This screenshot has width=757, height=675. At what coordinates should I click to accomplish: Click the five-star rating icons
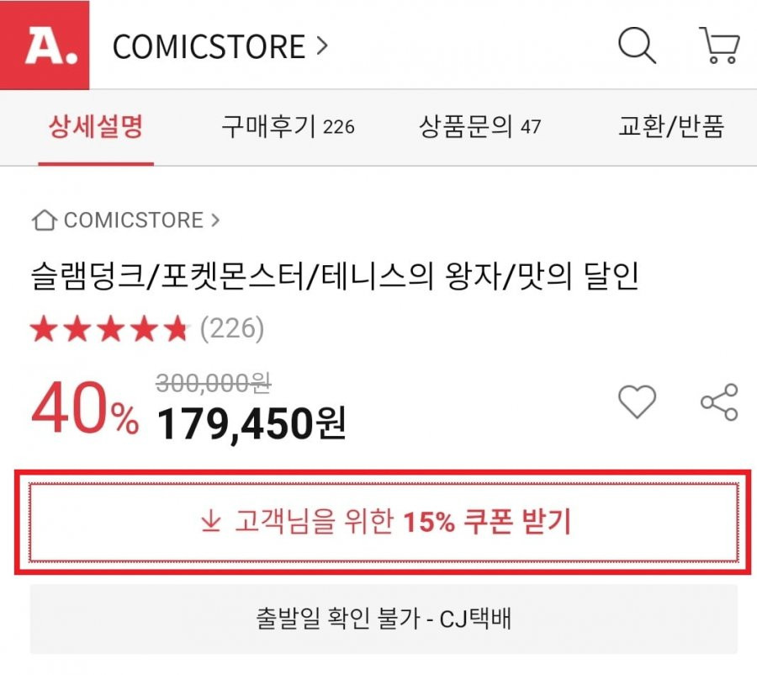coord(109,328)
